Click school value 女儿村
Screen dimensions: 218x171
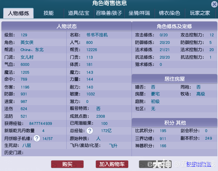click(x=27, y=57)
